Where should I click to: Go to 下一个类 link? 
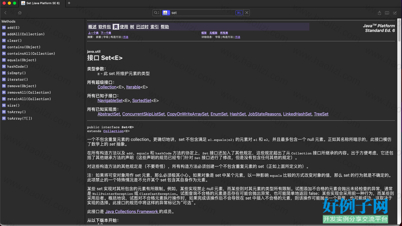(106, 33)
